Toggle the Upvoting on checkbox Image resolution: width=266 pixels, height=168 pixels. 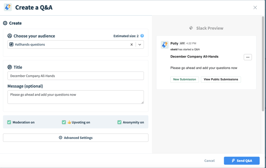coord(64,122)
